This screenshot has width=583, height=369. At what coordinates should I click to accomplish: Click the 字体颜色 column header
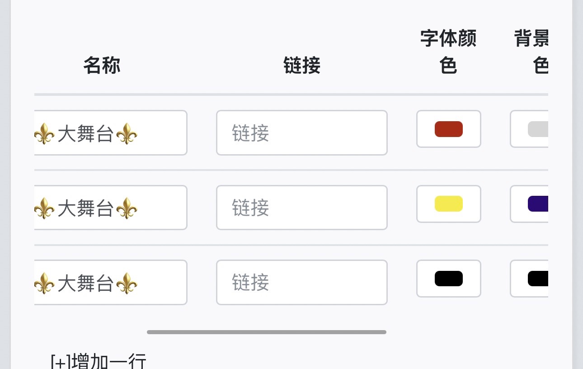pyautogui.click(x=448, y=52)
